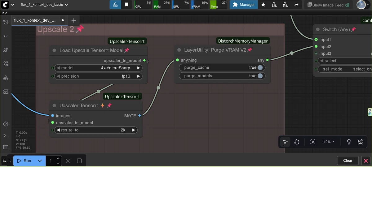The height and width of the screenshot is (201, 372).
Task: Click the DistorchMemoryManager badge label
Action: click(243, 41)
